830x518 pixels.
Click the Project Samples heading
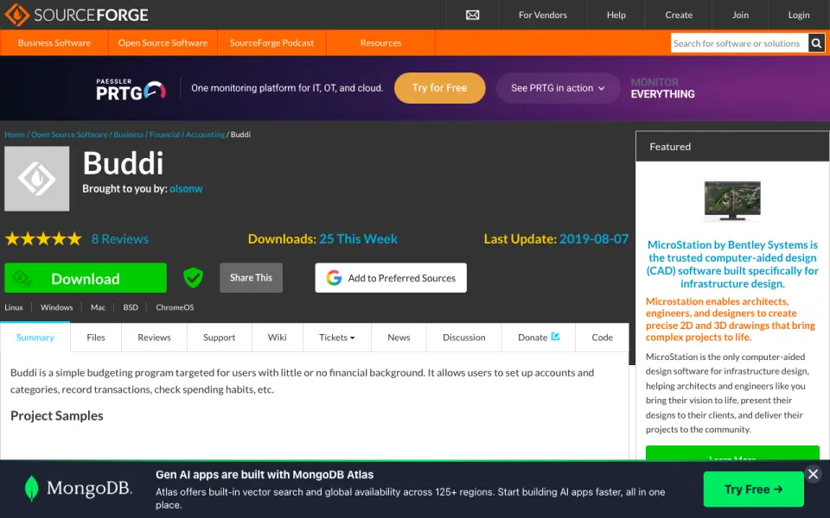tap(57, 415)
